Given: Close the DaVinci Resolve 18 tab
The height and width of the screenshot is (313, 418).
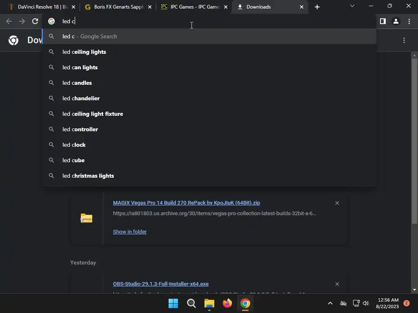Looking at the screenshot, I should pos(73,7).
